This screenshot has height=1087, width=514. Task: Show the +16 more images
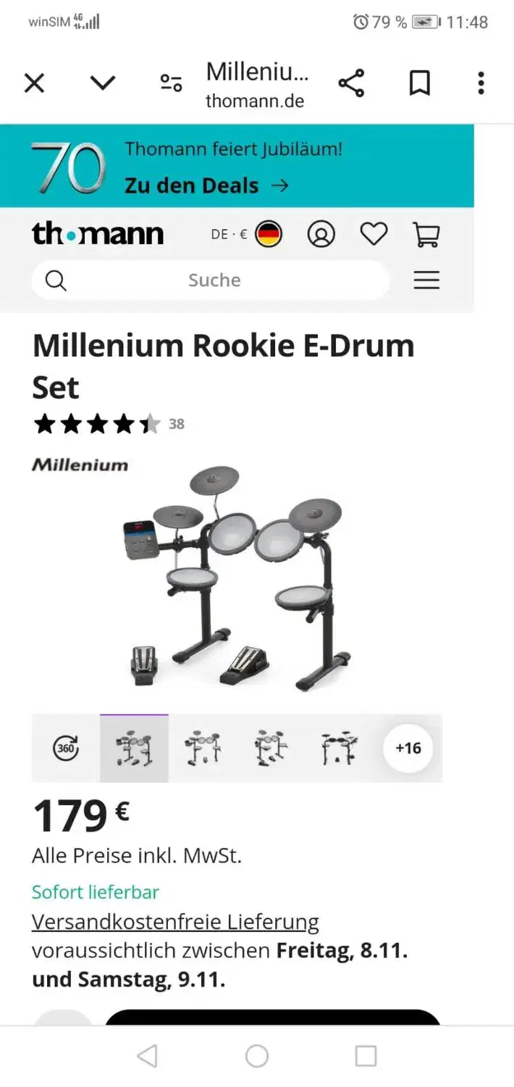click(x=408, y=748)
